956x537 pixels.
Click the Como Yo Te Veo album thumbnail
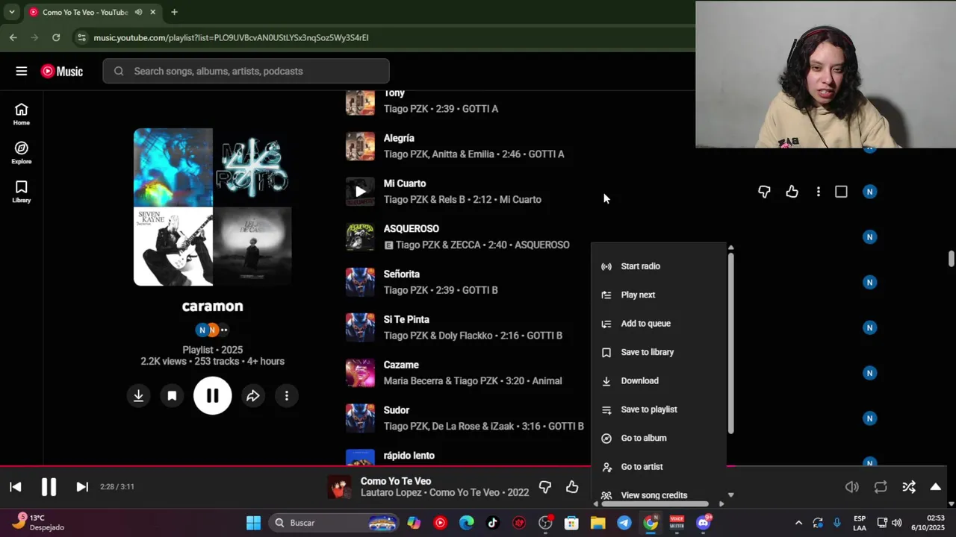(339, 487)
